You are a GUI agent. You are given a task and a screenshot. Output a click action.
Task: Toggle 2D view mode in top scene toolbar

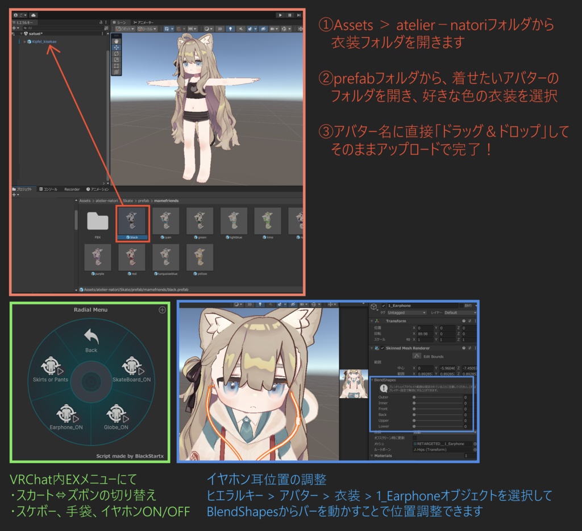pos(220,28)
